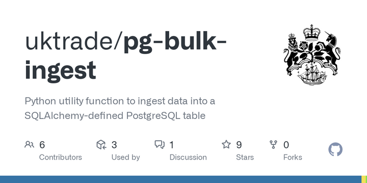
Task: Click the contributor count 6
Action: pos(42,145)
